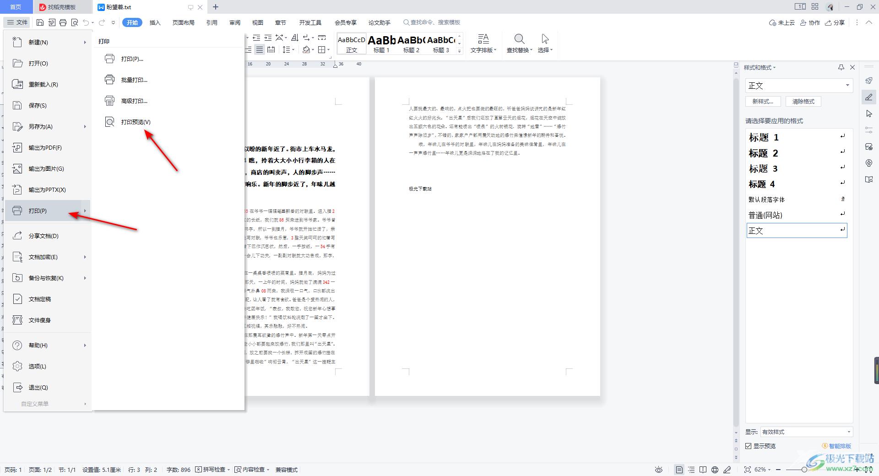This screenshot has height=476, width=879.
Task: Click the 协作 collaborate button
Action: pyautogui.click(x=810, y=22)
